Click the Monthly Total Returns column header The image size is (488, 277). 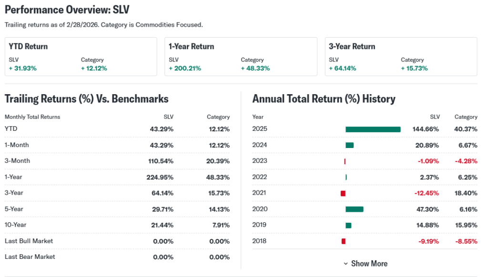[x=32, y=117]
